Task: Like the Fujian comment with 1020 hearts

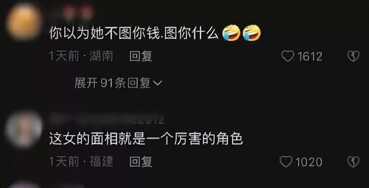Action: (x=286, y=162)
